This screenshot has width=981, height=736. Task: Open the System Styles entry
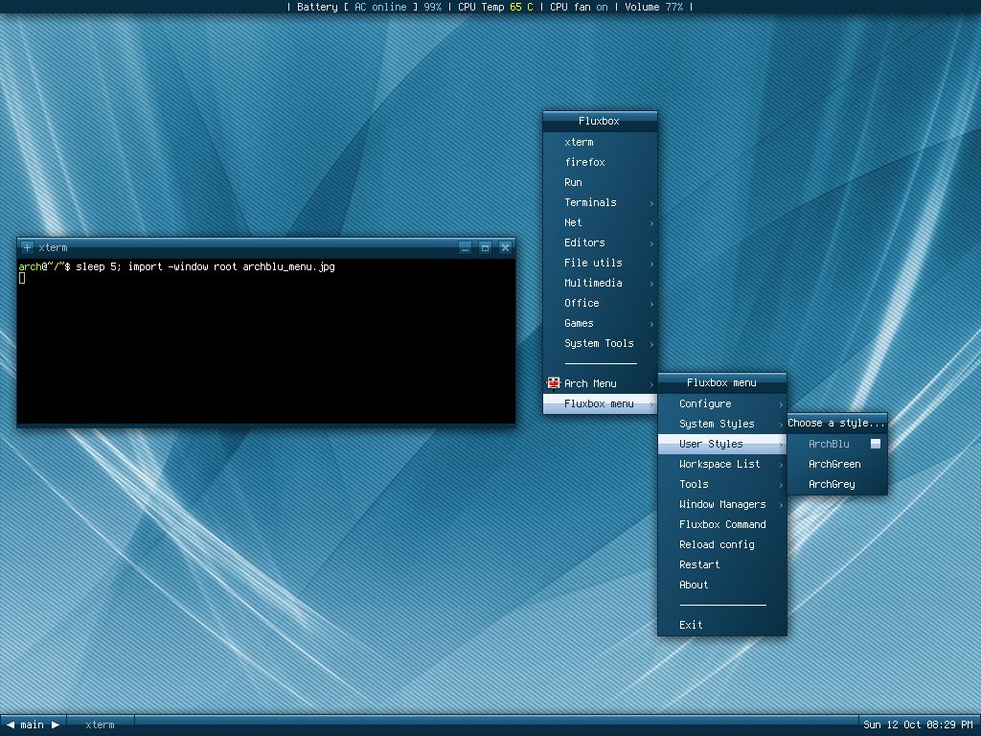(722, 424)
